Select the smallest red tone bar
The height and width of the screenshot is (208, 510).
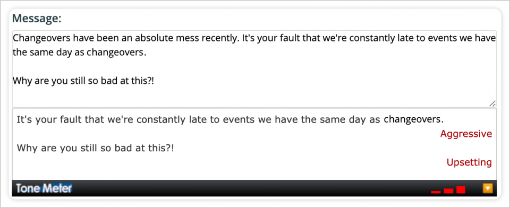436,192
